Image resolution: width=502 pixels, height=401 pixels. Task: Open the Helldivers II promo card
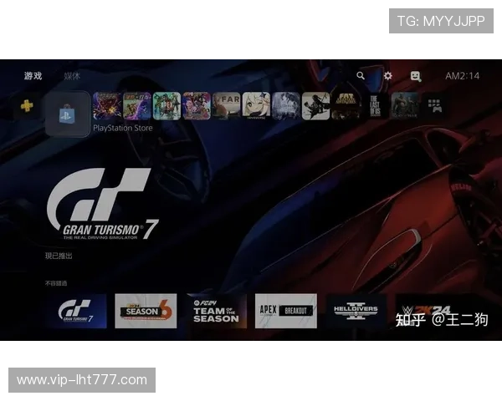356,311
